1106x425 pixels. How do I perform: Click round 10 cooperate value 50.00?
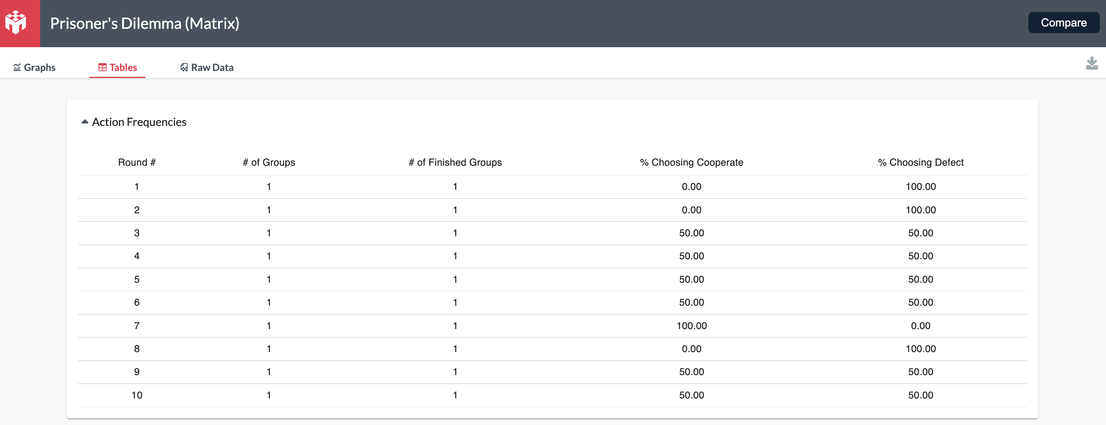pyautogui.click(x=691, y=395)
